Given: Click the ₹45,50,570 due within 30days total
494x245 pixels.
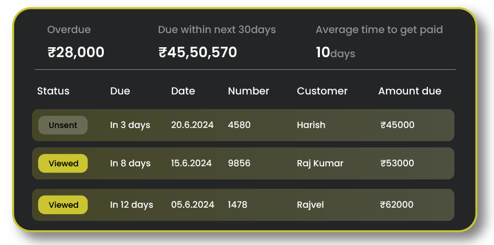Looking at the screenshot, I should [x=198, y=52].
